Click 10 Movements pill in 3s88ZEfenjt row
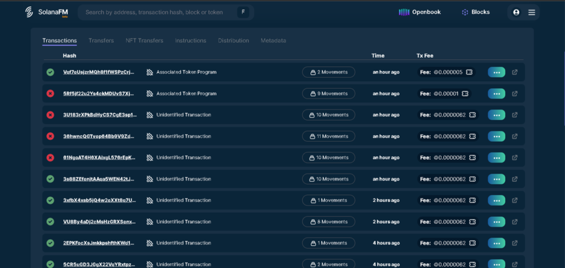 pos(329,179)
